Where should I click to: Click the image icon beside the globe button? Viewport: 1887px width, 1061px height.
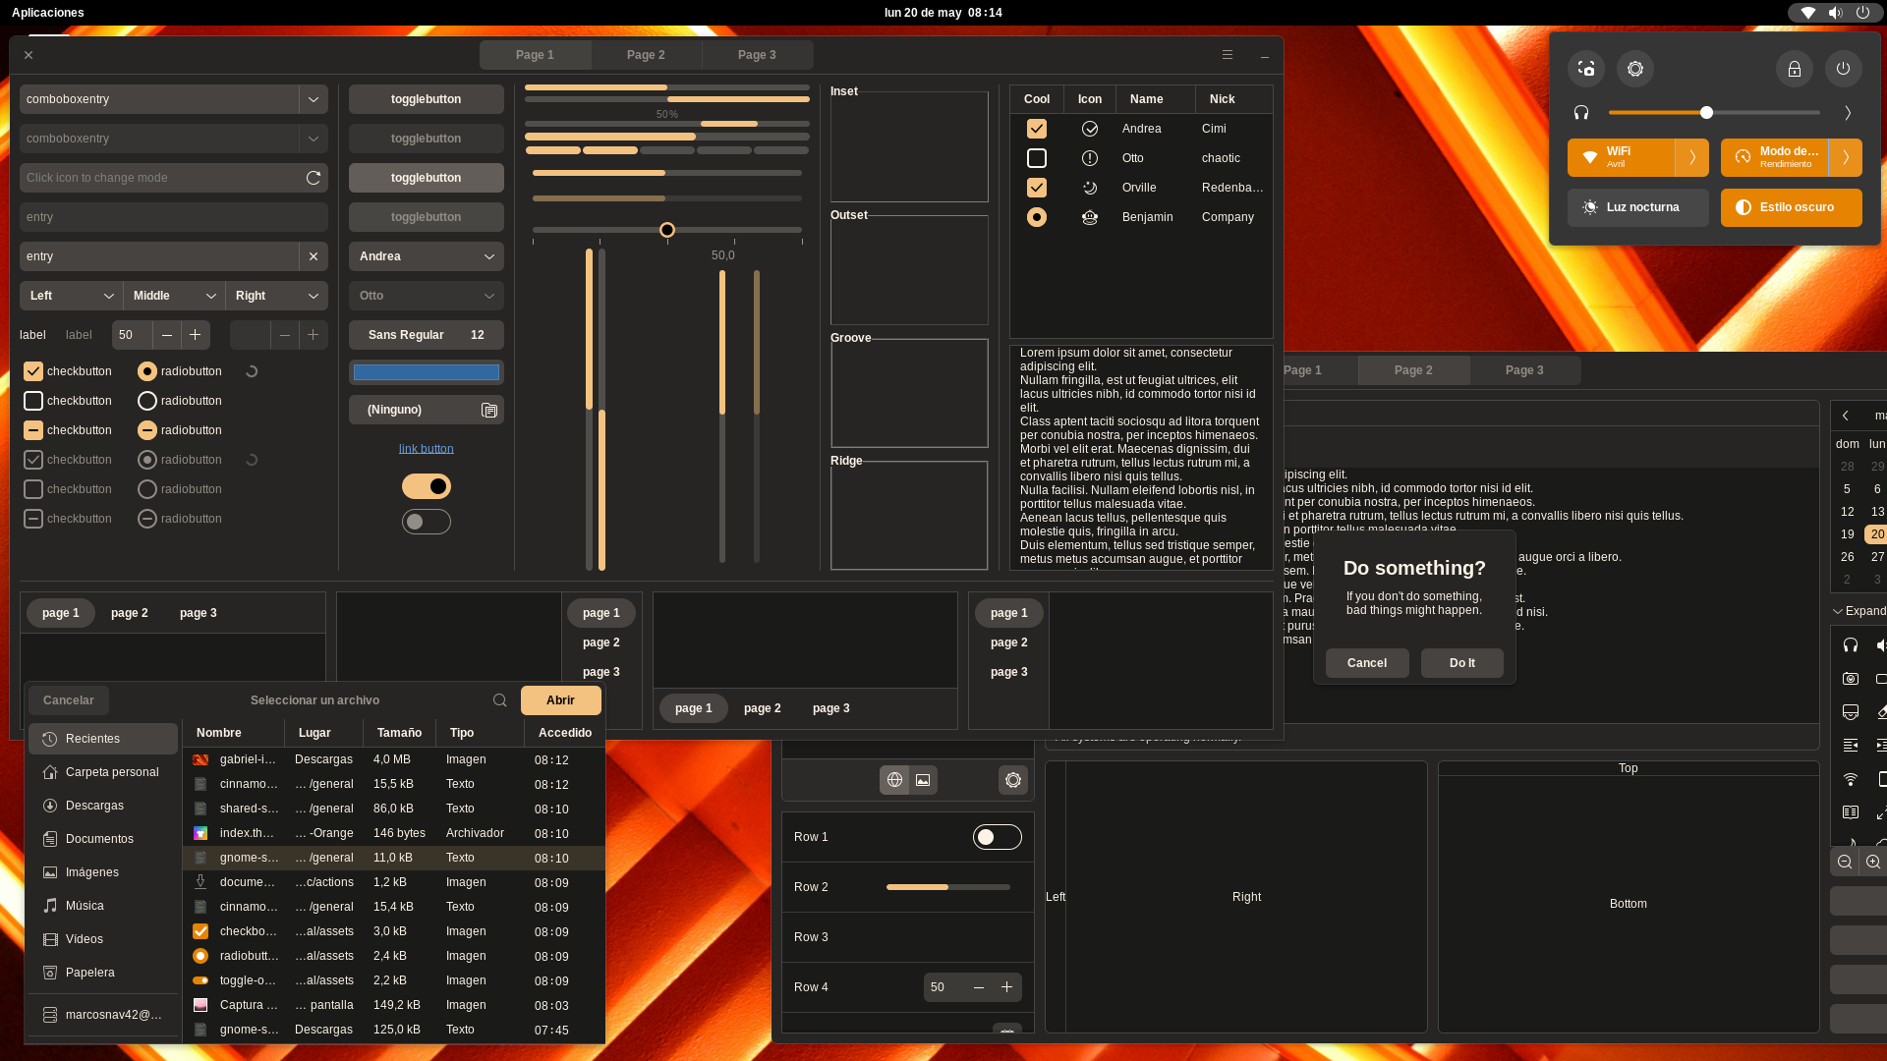923,780
